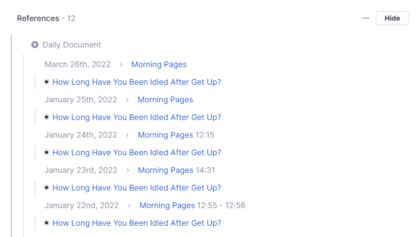Open the March 26th, 2022 daily page
Screen dimensions: 417x237
(x=77, y=64)
